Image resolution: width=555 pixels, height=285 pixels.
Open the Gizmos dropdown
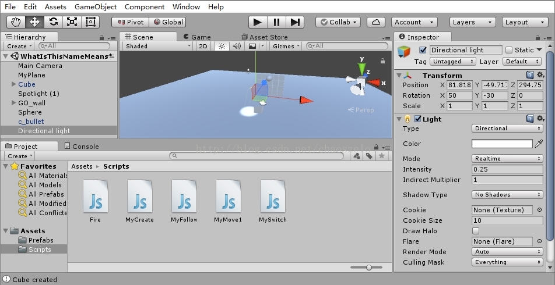pyautogui.click(x=286, y=47)
